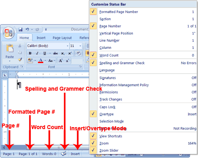Click the Words: 0 status bar button

coord(49,154)
